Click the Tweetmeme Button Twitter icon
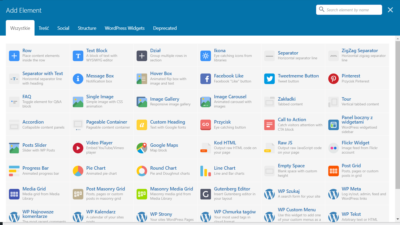This screenshot has height=225, width=400. [269, 79]
